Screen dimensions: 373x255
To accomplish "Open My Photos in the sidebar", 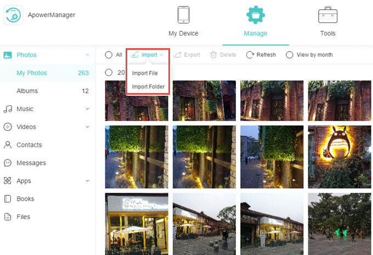I will tap(48, 73).
